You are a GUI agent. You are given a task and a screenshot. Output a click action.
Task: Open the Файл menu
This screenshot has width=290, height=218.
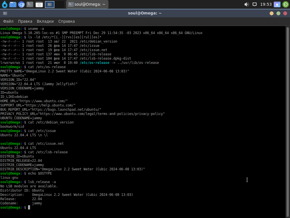click(x=8, y=21)
